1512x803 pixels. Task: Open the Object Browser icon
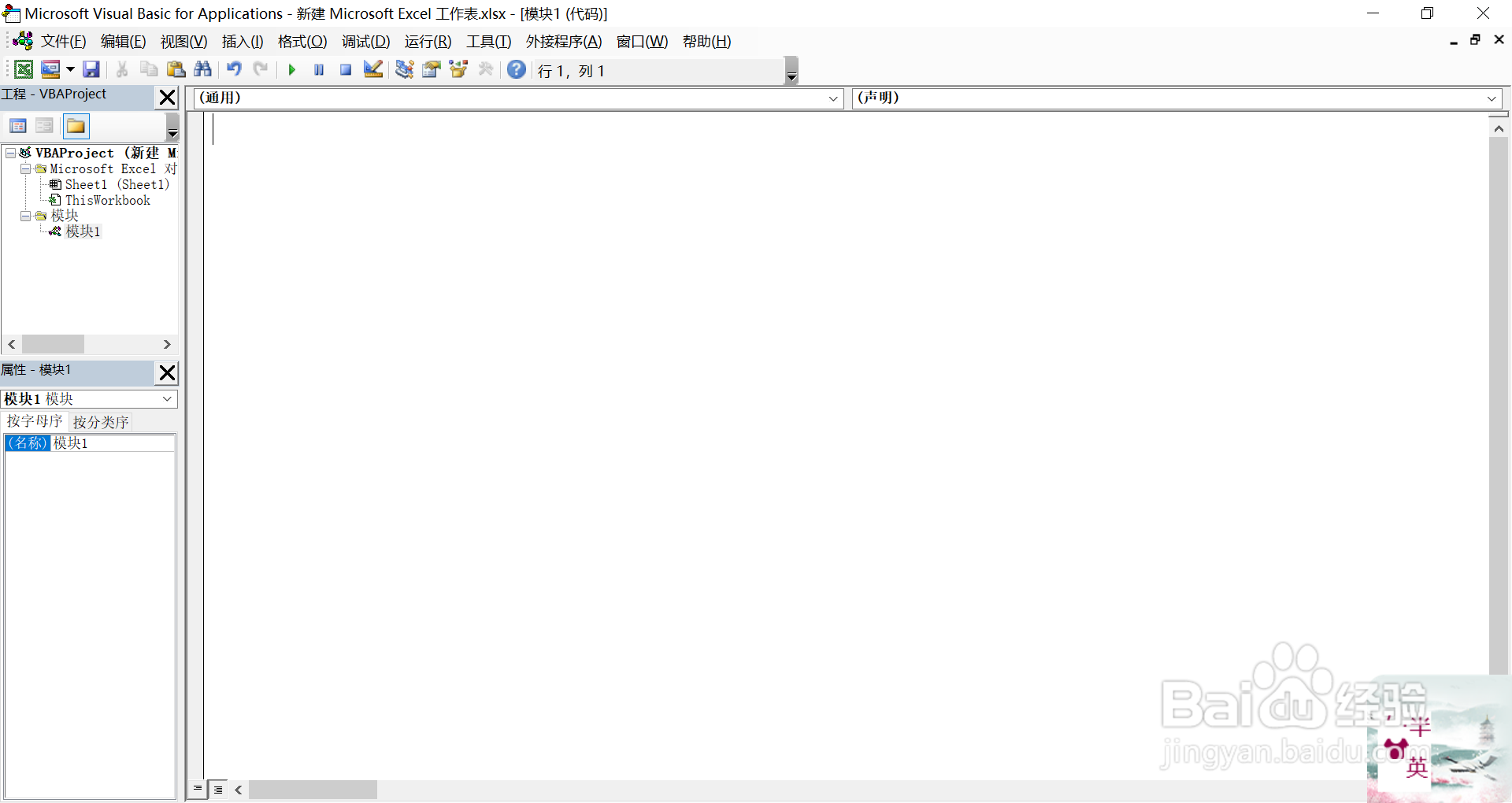tap(458, 70)
